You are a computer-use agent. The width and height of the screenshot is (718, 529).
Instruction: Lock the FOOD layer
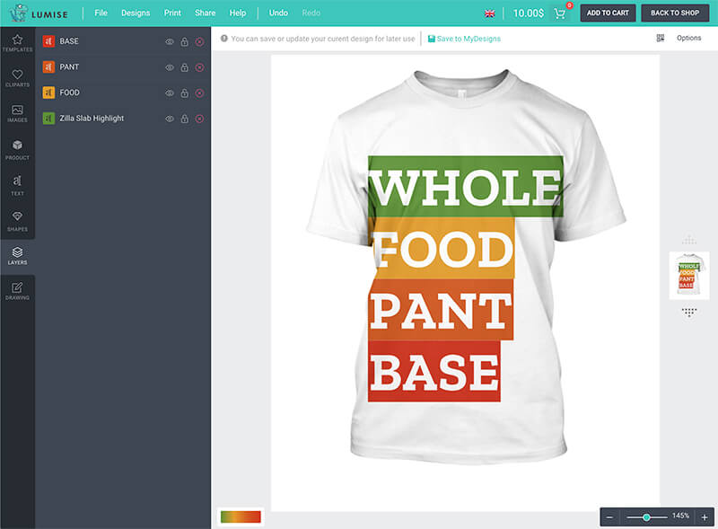[x=185, y=93]
